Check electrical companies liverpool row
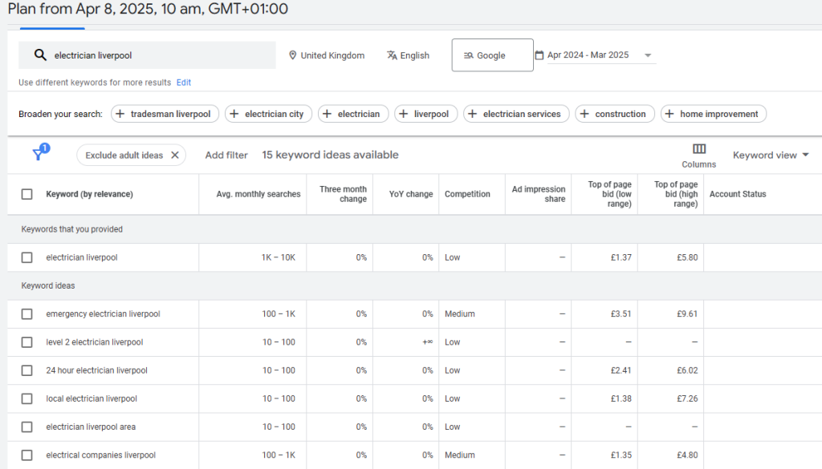The image size is (822, 469). (26, 455)
